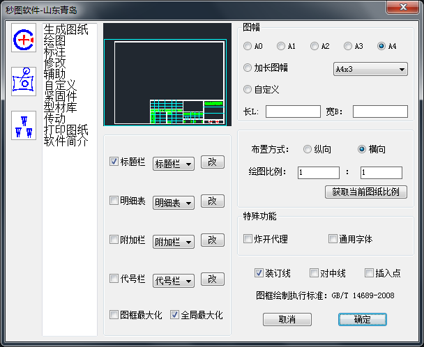
Task: Click the 改 button for 明细表
Action: point(213,201)
